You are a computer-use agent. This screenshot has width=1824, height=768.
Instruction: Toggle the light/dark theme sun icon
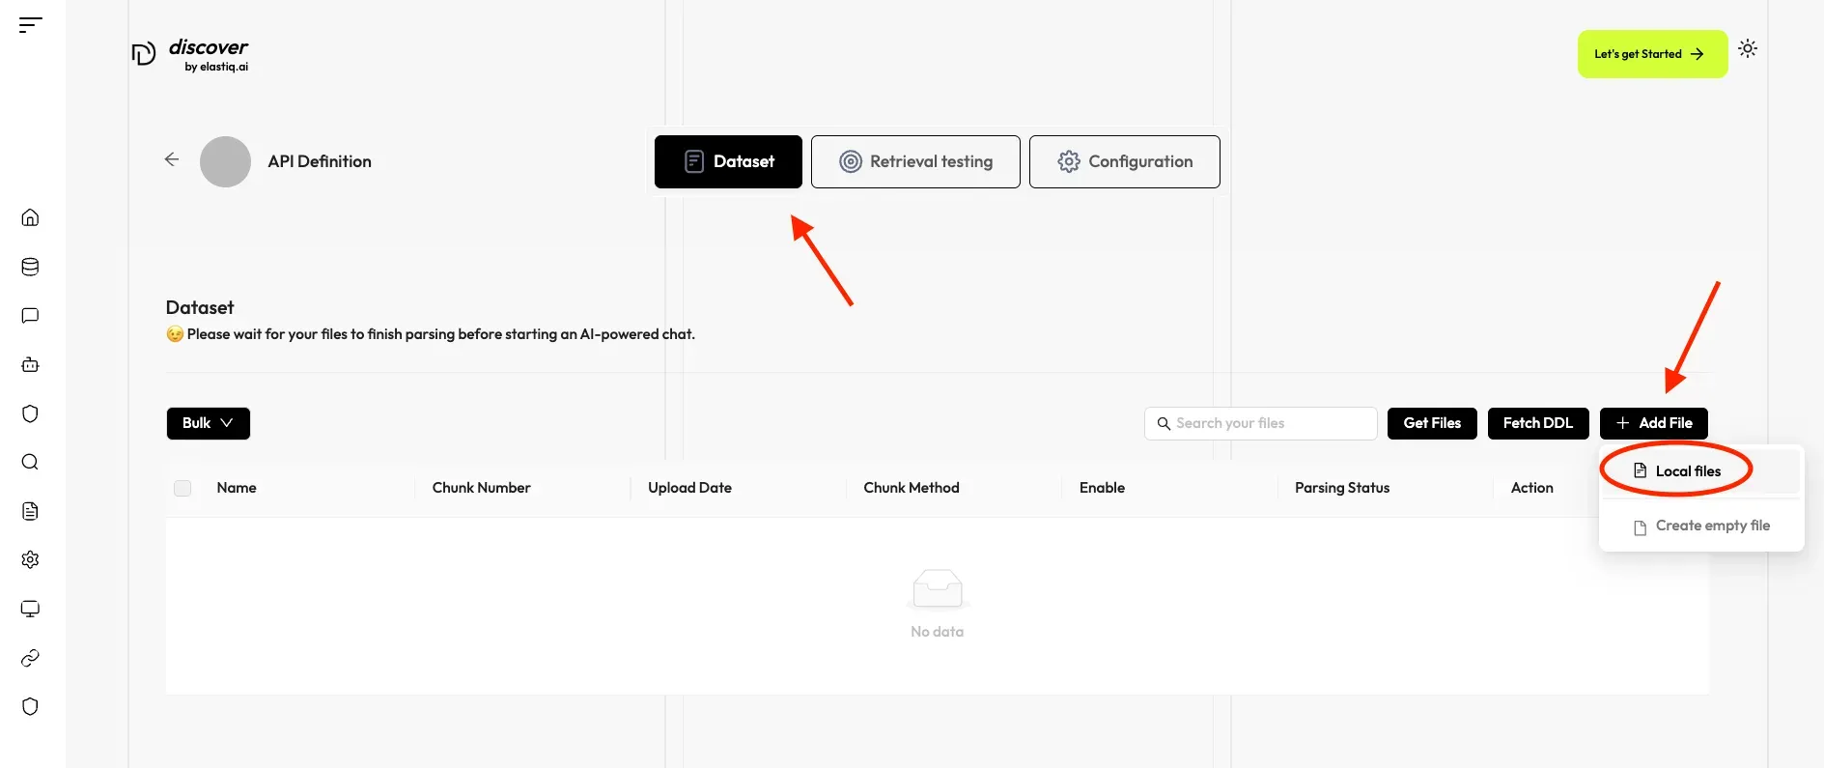tap(1747, 48)
